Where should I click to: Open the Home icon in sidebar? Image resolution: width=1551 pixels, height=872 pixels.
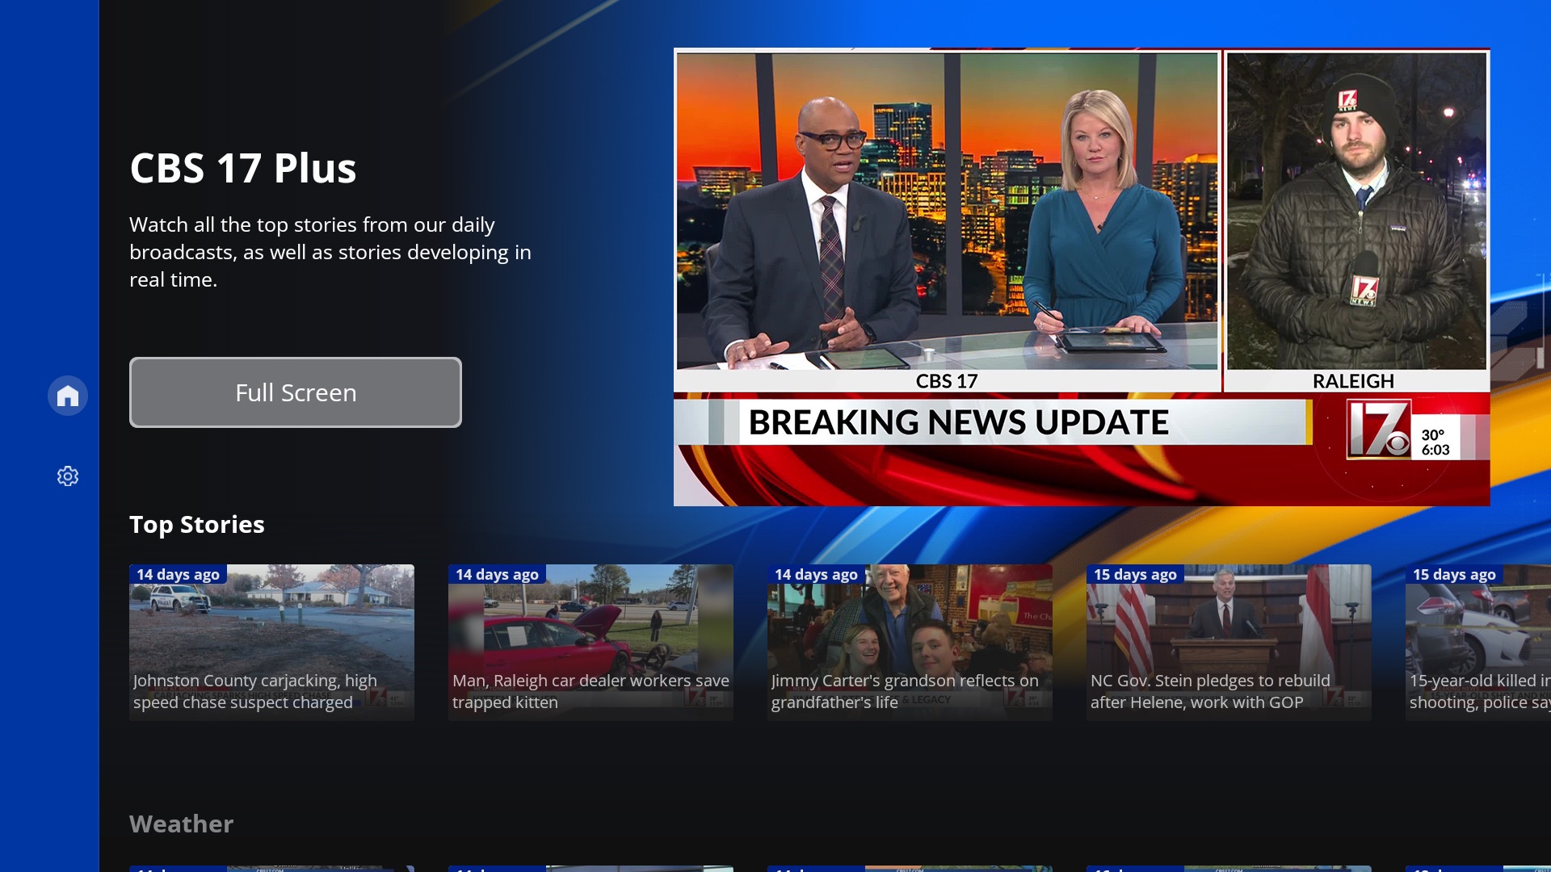pos(68,396)
